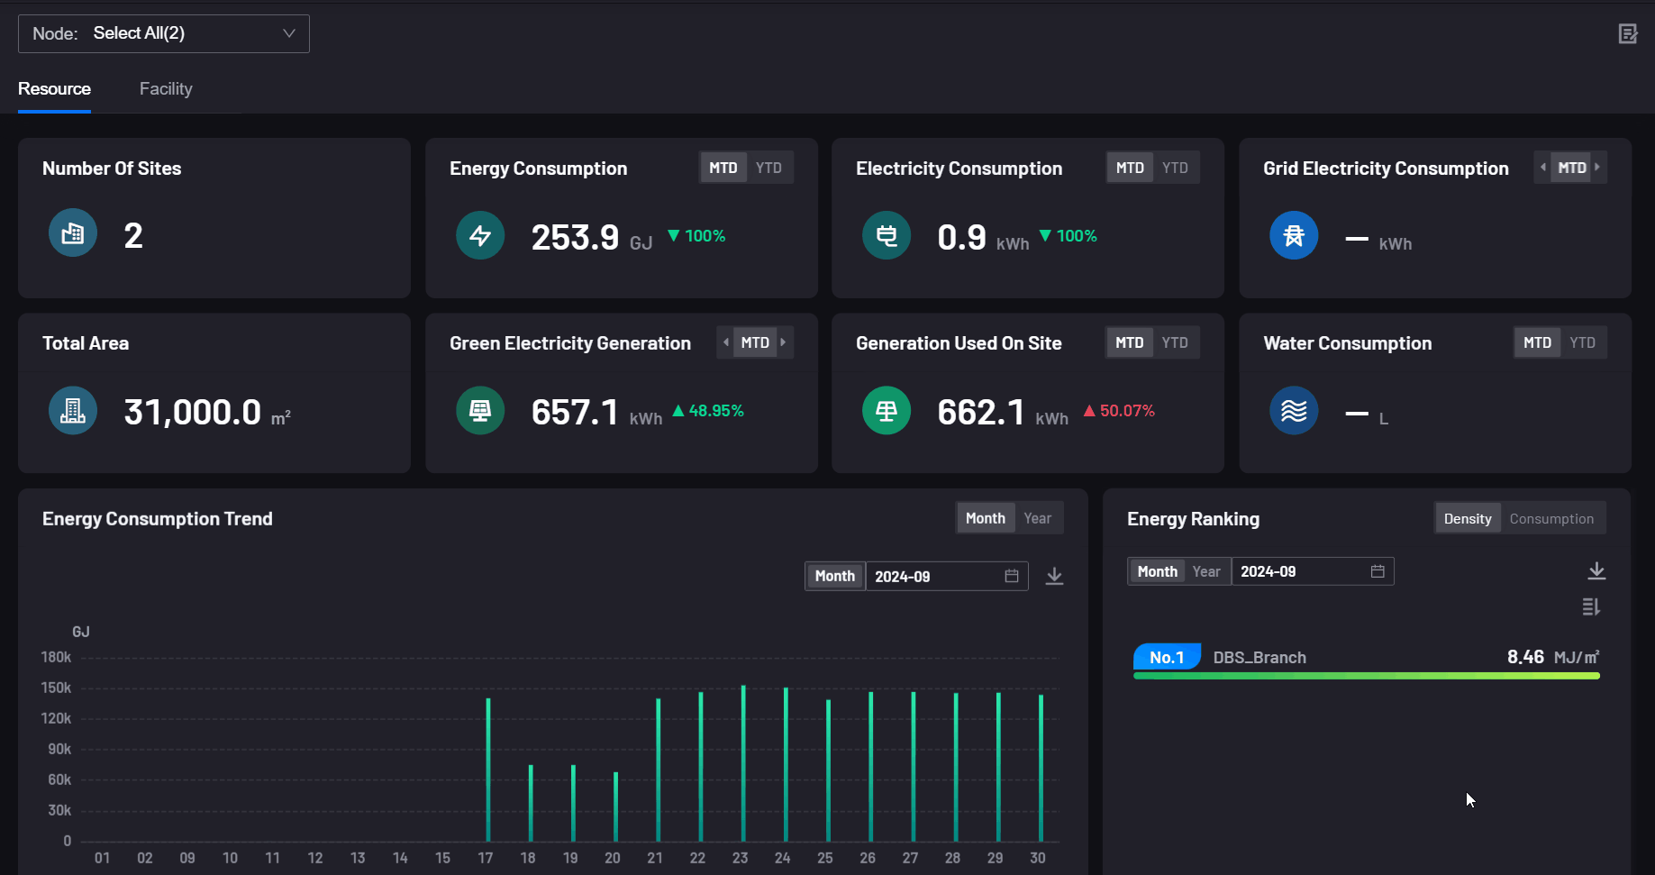
Task: Select the Resource tab
Action: [54, 88]
